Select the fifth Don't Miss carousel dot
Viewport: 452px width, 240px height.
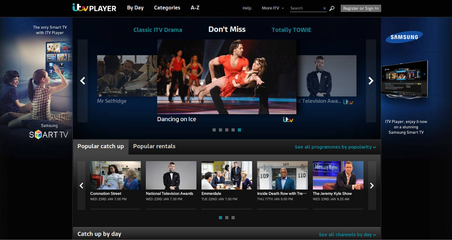239,130
